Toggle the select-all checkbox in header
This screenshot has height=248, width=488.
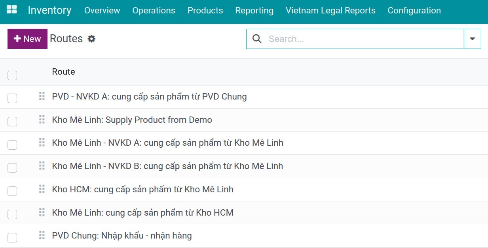12,75
